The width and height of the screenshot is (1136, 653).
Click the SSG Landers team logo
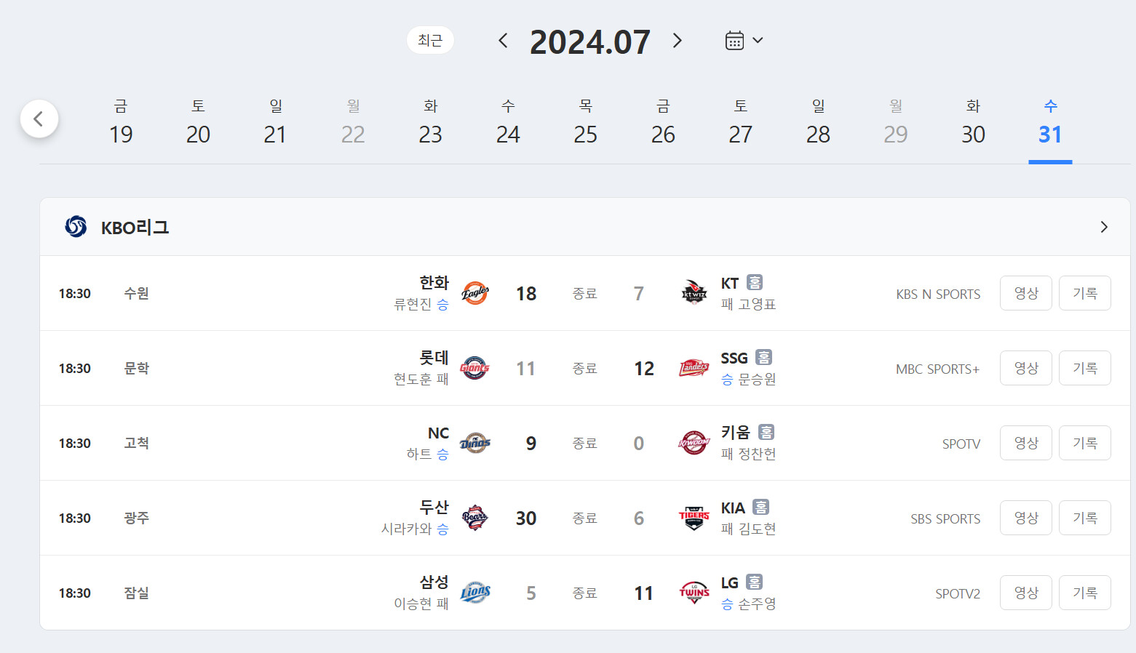694,368
